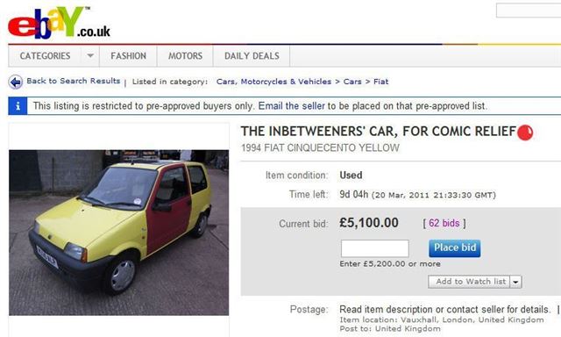Open the Categories dropdown arrow

(x=90, y=56)
